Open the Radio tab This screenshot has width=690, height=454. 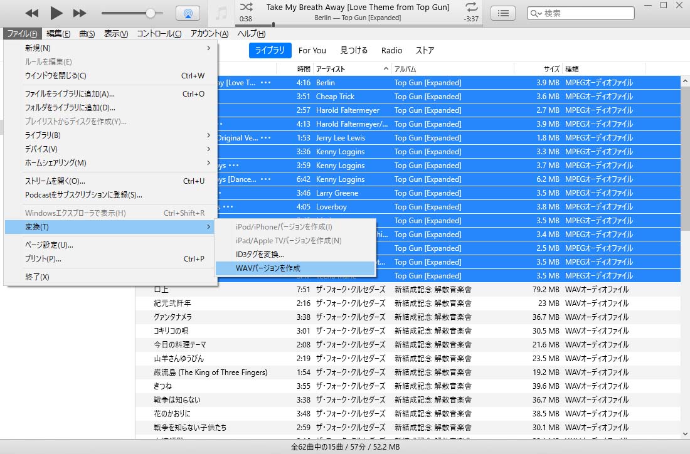click(391, 51)
